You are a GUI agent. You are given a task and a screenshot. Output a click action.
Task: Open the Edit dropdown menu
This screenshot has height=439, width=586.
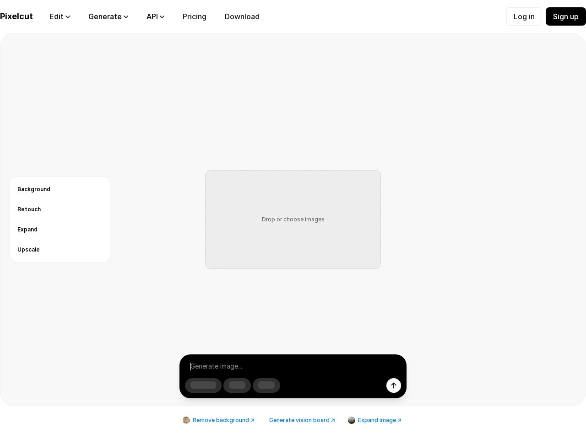[x=60, y=16]
